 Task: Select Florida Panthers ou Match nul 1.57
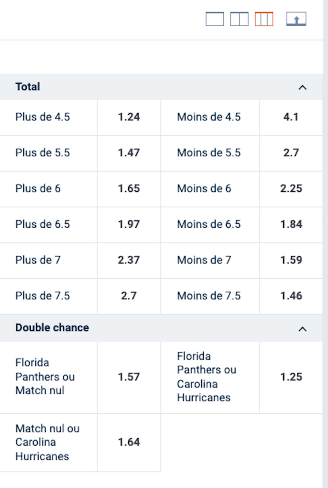pos(129,377)
